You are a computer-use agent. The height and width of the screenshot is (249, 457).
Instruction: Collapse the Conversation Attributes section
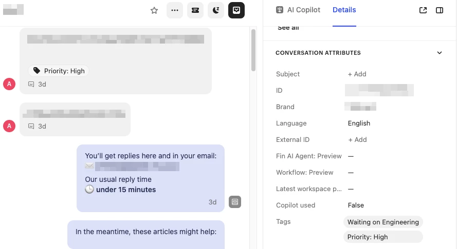[x=440, y=53]
